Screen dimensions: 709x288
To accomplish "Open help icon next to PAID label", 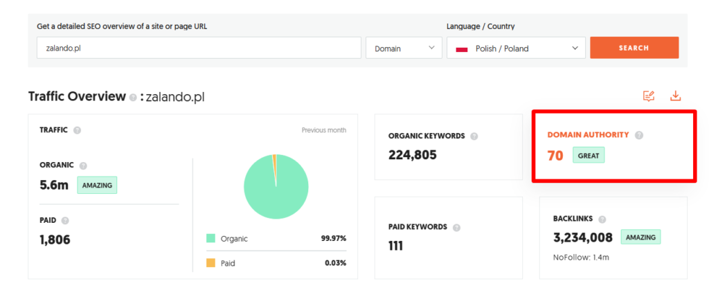I will coord(65,221).
